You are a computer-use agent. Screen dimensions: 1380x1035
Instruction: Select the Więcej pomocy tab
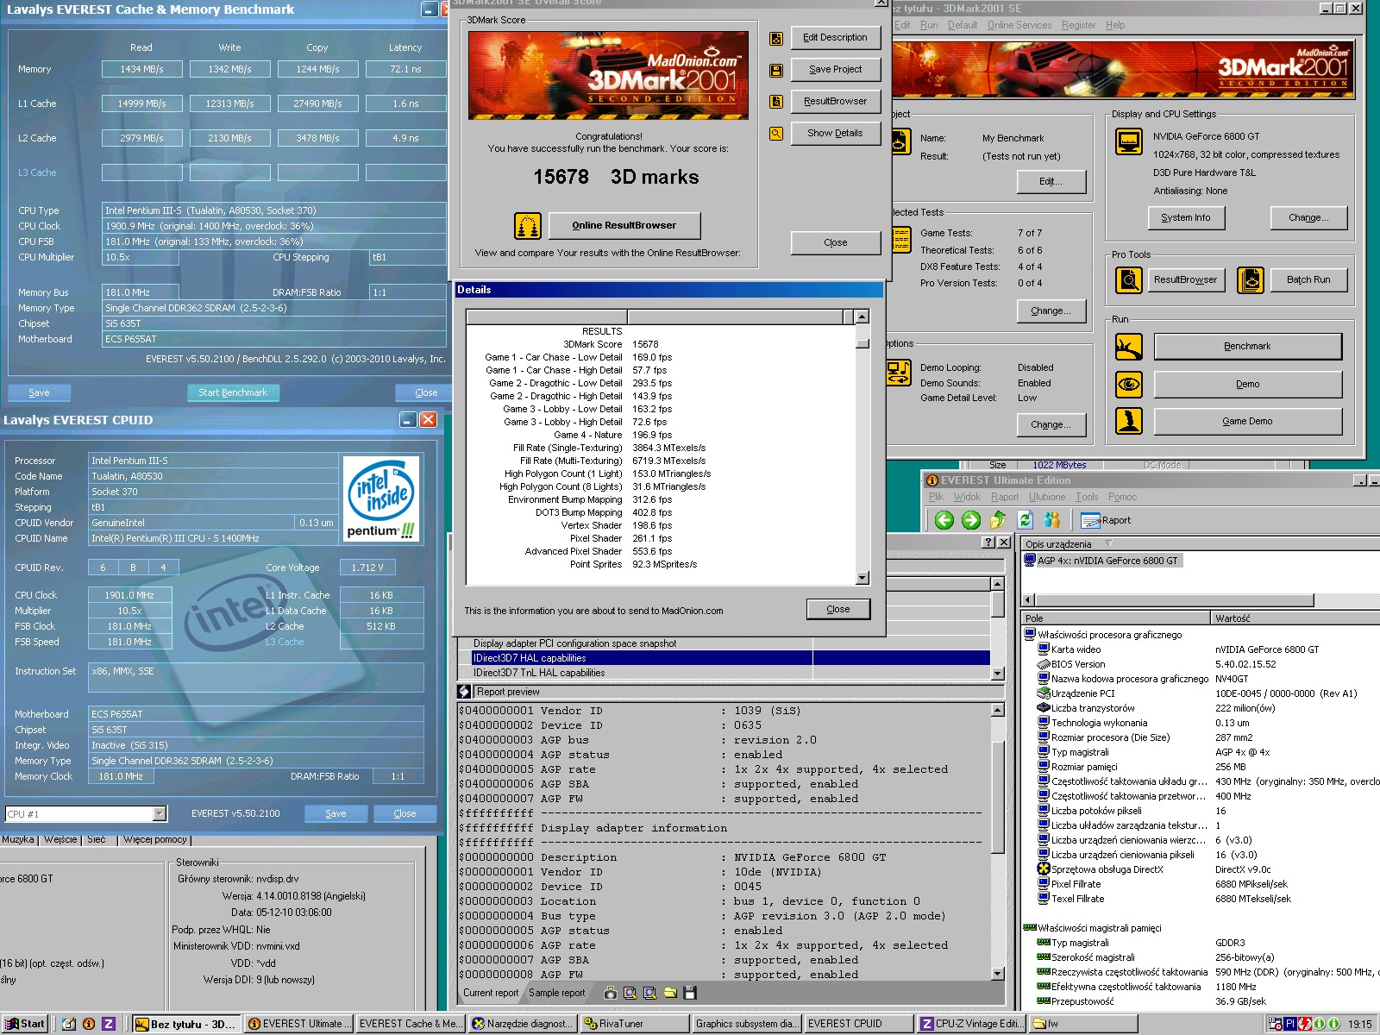(154, 839)
